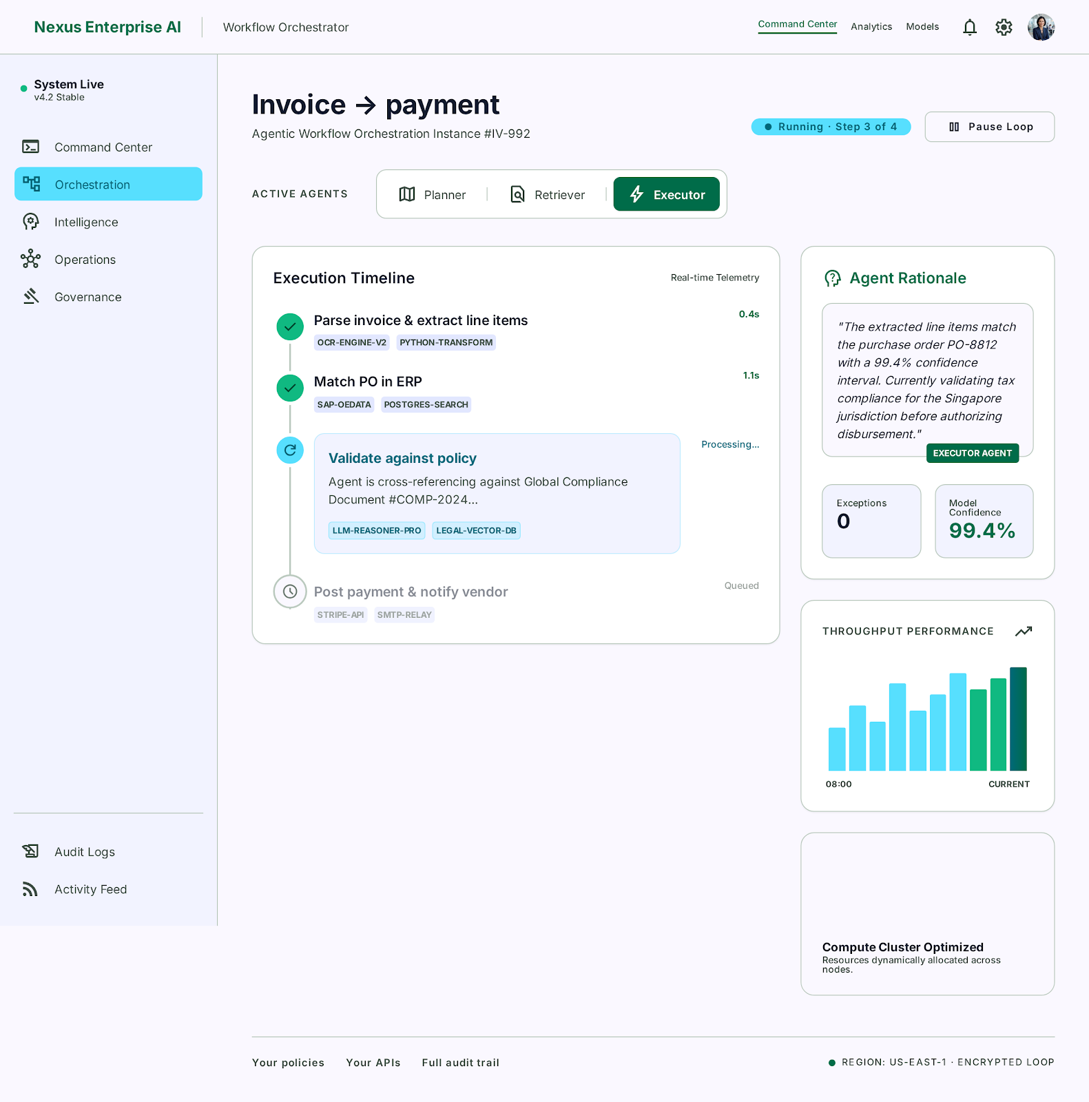Click the PYTHON-TRANSFORM tag
Image resolution: width=1089 pixels, height=1102 pixels.
coord(446,342)
